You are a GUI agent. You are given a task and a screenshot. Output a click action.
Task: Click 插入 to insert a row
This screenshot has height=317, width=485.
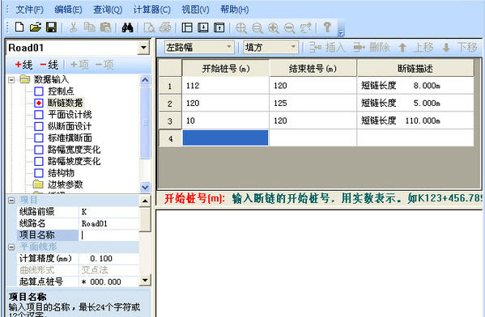(327, 47)
